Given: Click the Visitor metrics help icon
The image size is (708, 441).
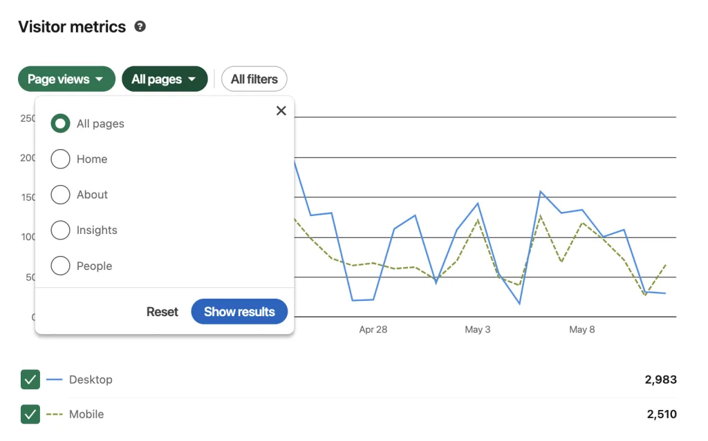Looking at the screenshot, I should [140, 27].
